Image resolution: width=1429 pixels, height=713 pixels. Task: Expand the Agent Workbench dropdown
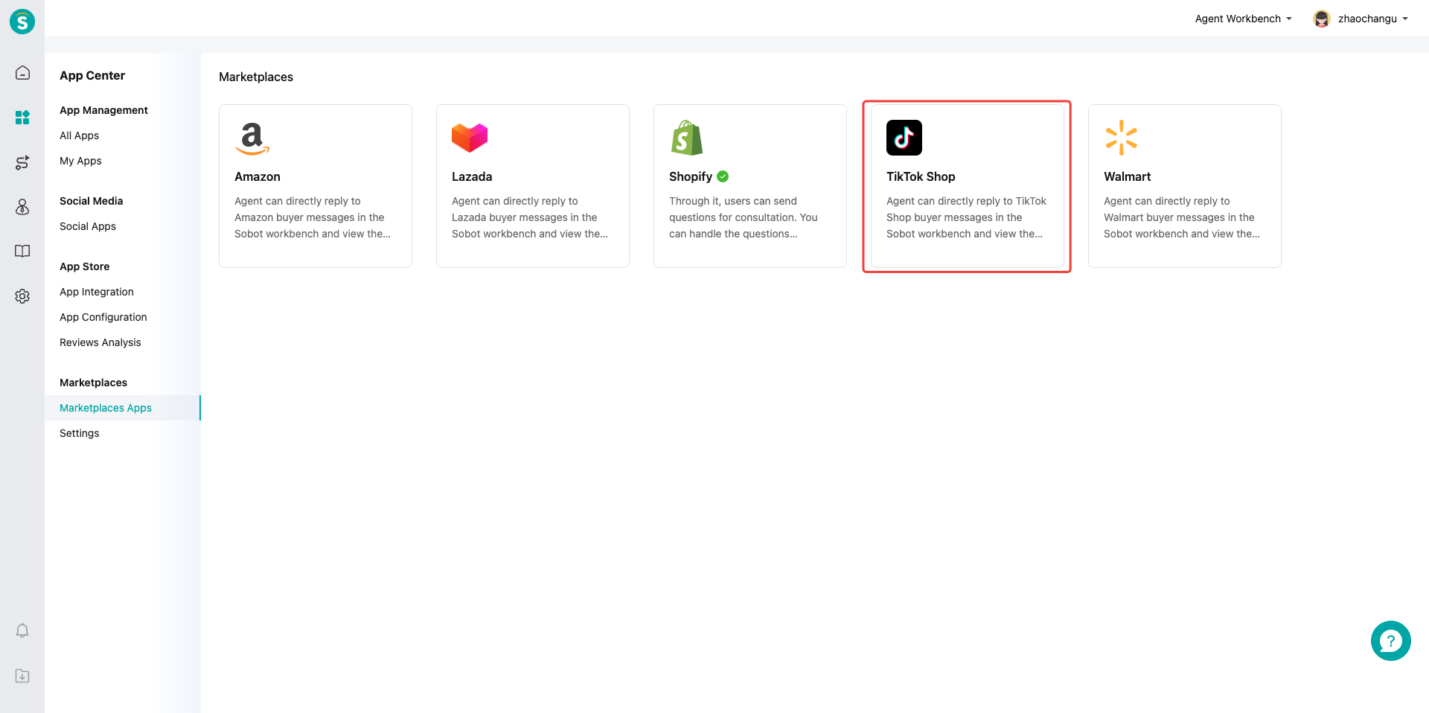tap(1243, 19)
